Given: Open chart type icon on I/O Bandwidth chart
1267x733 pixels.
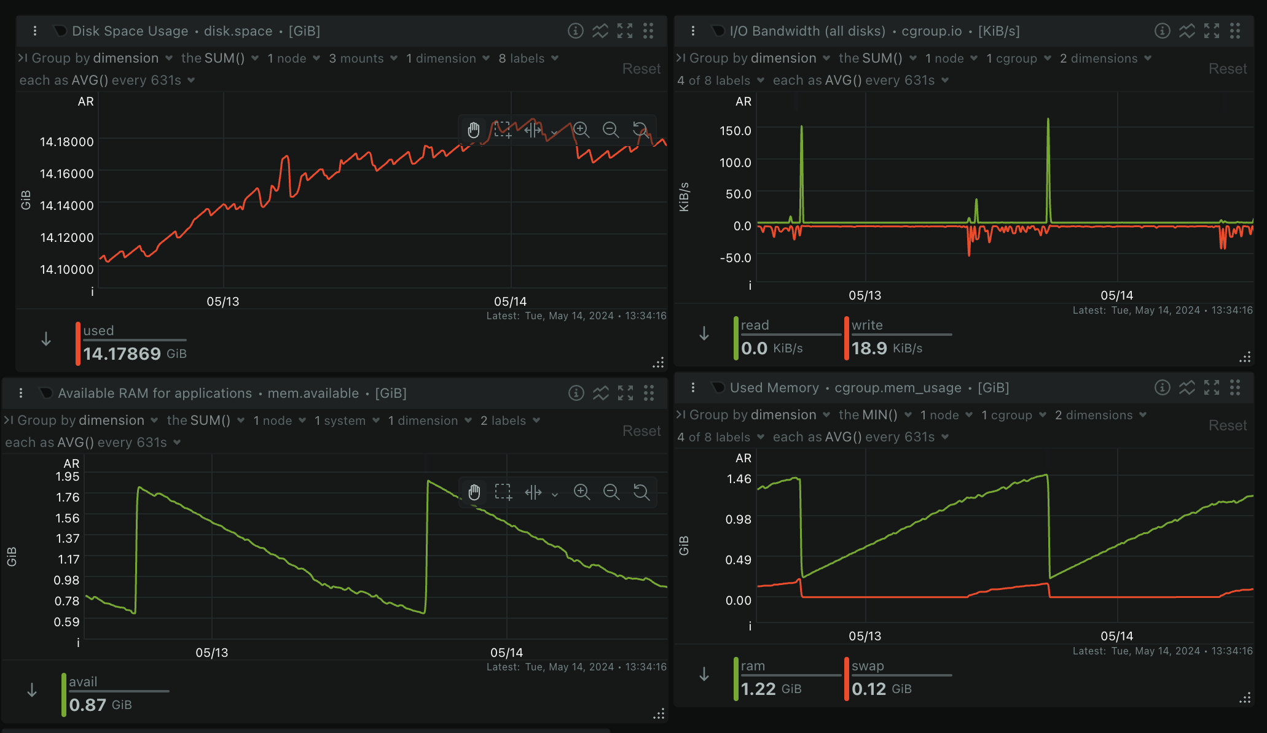Looking at the screenshot, I should (x=1187, y=31).
